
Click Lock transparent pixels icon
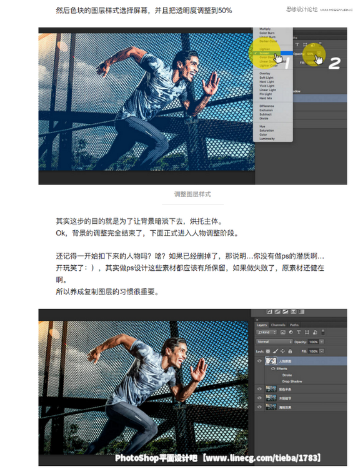tap(268, 351)
